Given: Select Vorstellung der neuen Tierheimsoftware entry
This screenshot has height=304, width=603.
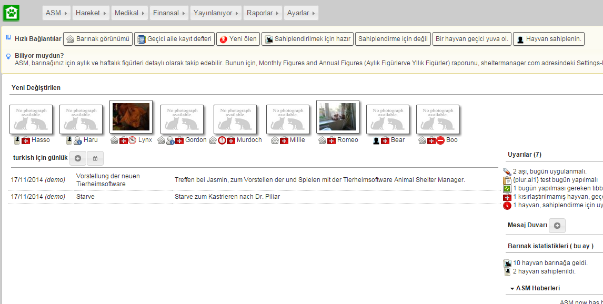Looking at the screenshot, I should (108, 180).
